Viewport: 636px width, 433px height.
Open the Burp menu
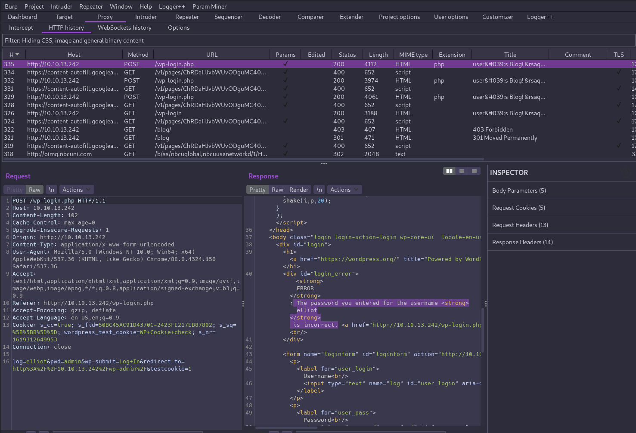(x=11, y=6)
